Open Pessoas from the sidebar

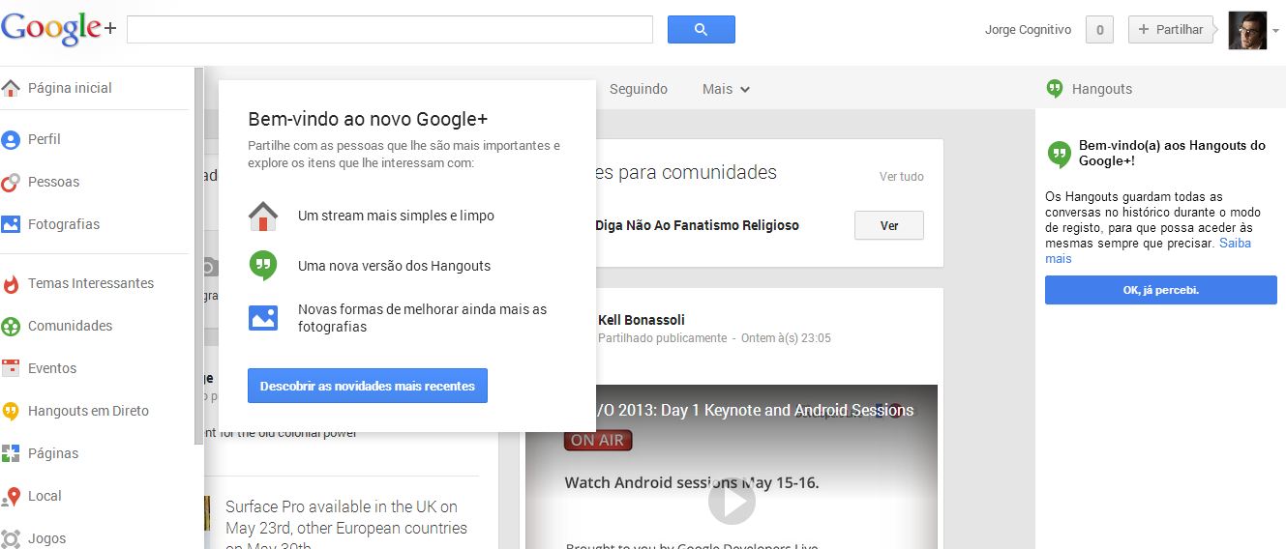(x=54, y=182)
